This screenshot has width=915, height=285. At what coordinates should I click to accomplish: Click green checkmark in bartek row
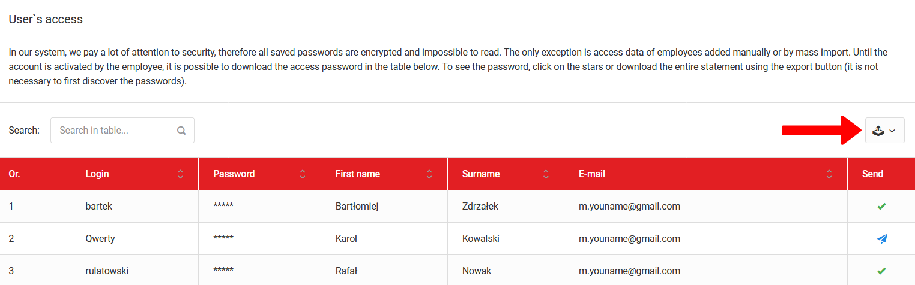coord(881,207)
